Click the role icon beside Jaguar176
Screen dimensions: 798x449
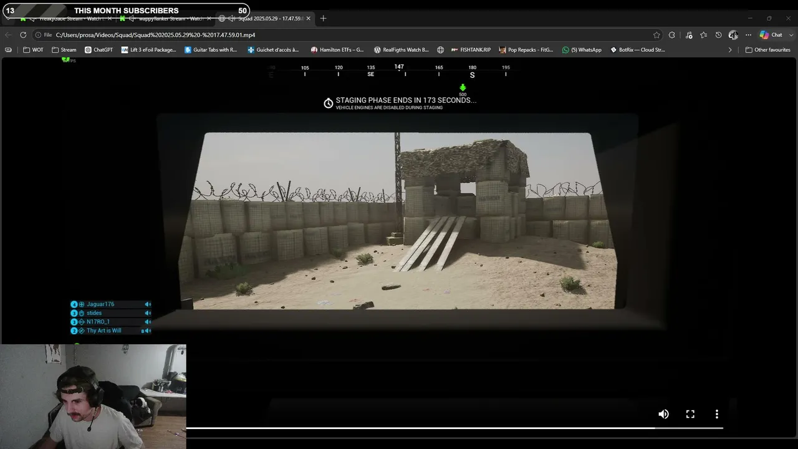pos(81,304)
